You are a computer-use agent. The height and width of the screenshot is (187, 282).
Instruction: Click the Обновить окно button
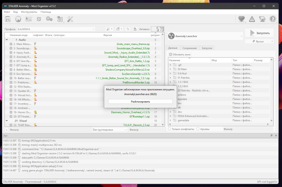tap(180, 54)
